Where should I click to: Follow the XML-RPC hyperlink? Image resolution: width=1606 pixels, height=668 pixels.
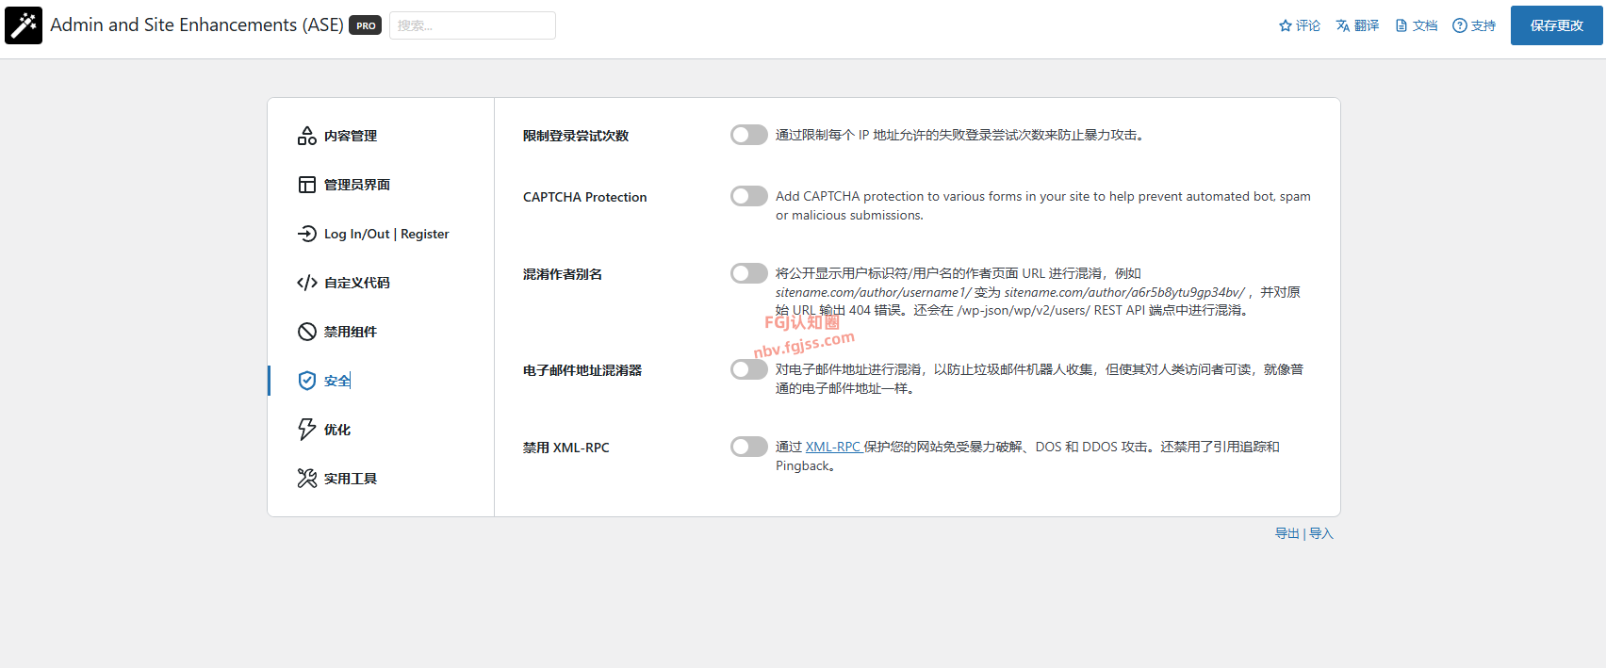[833, 447]
